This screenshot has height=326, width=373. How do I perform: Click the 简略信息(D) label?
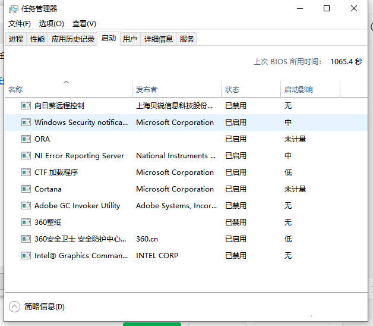pos(45,307)
